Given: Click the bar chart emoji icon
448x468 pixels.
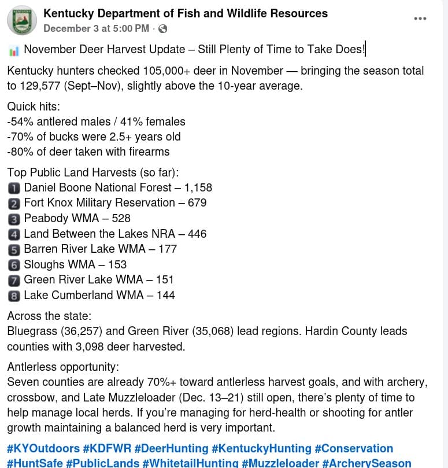Looking at the screenshot, I should pyautogui.click(x=14, y=51).
